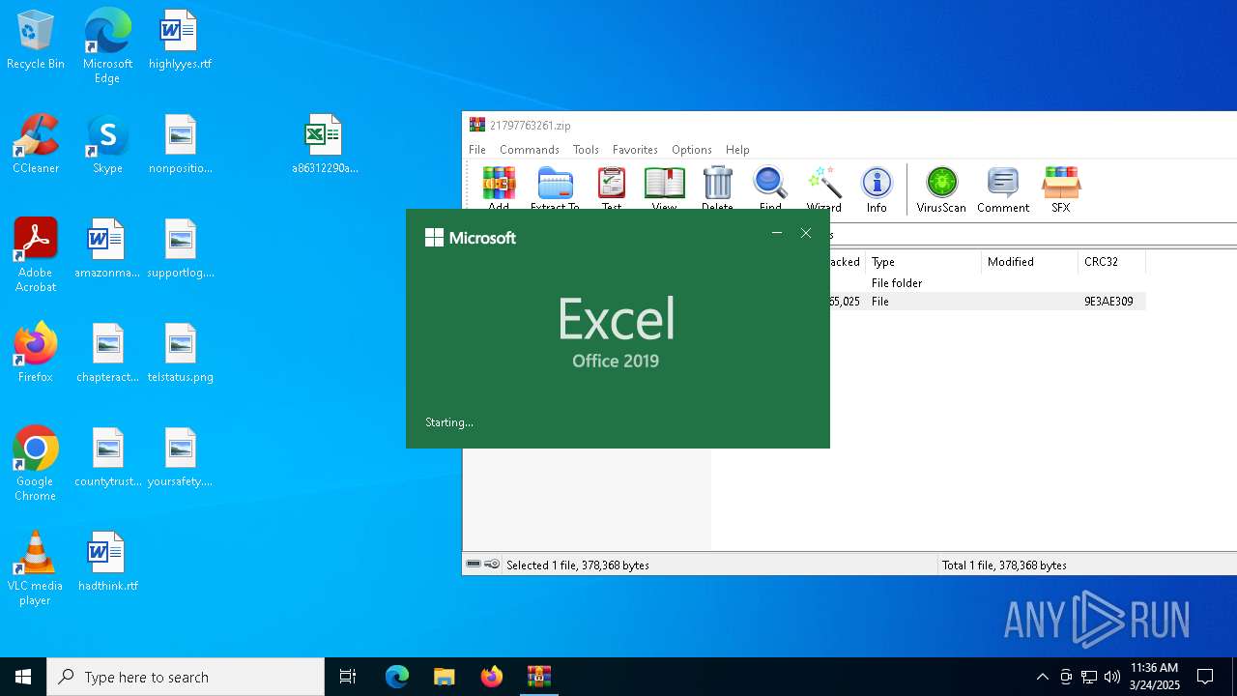Select the CCleaner desktop shortcut

(x=36, y=144)
